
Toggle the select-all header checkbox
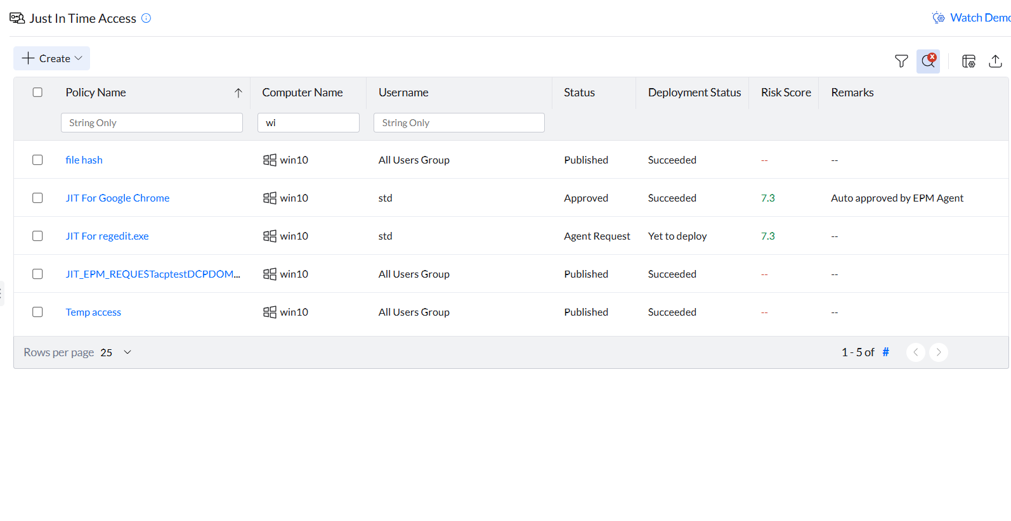[x=37, y=93]
